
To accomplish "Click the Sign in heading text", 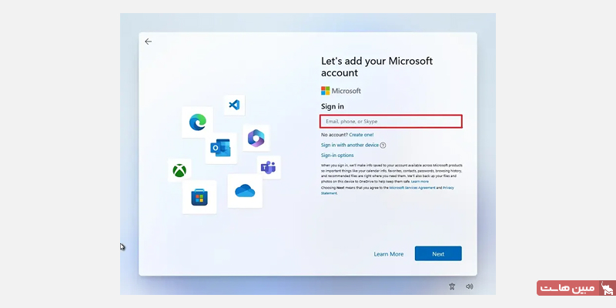I will [x=333, y=106].
